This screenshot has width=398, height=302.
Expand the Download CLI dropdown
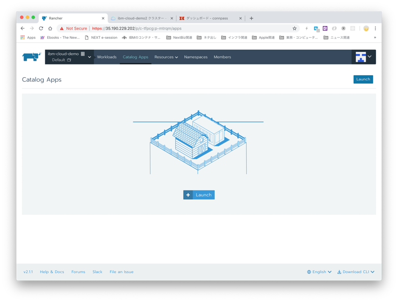coord(356,272)
